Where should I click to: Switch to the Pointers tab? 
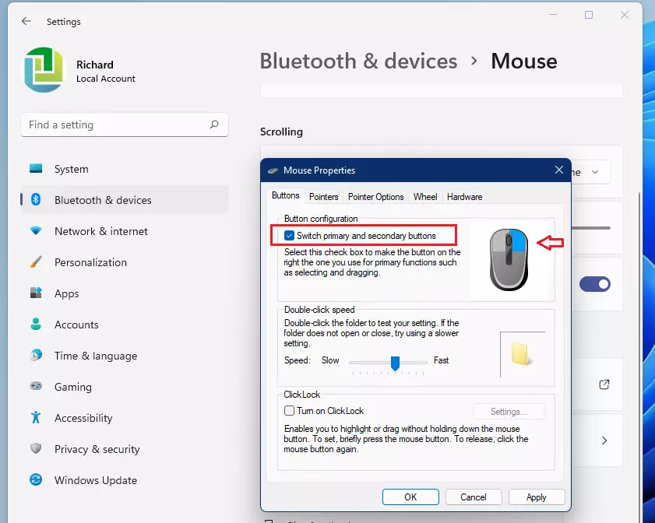[324, 197]
